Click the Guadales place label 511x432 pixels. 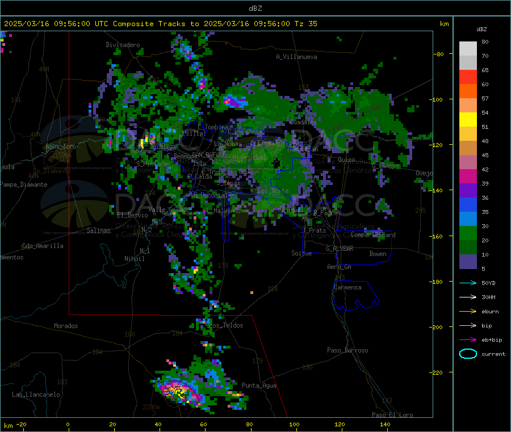point(303,122)
